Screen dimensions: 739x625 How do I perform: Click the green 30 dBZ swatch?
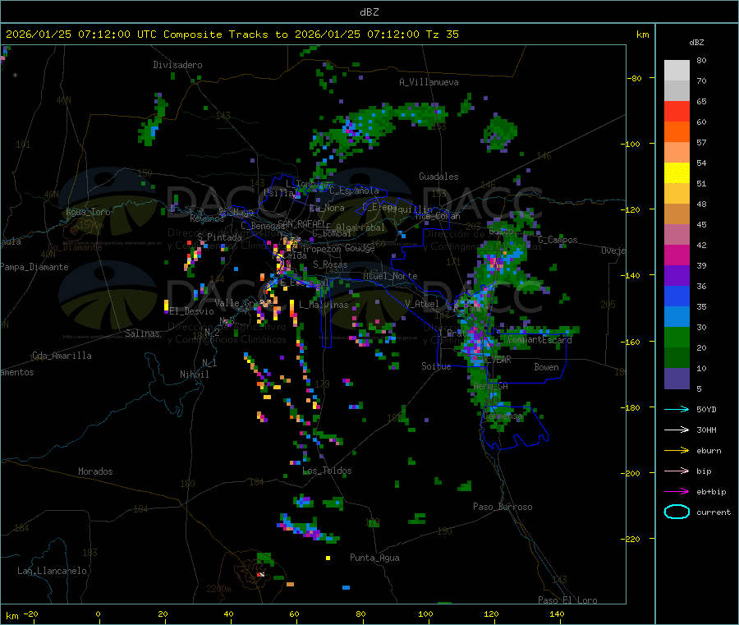(x=677, y=337)
